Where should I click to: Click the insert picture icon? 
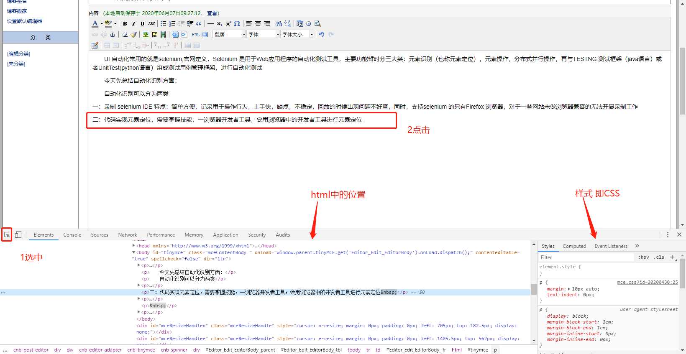tap(154, 35)
